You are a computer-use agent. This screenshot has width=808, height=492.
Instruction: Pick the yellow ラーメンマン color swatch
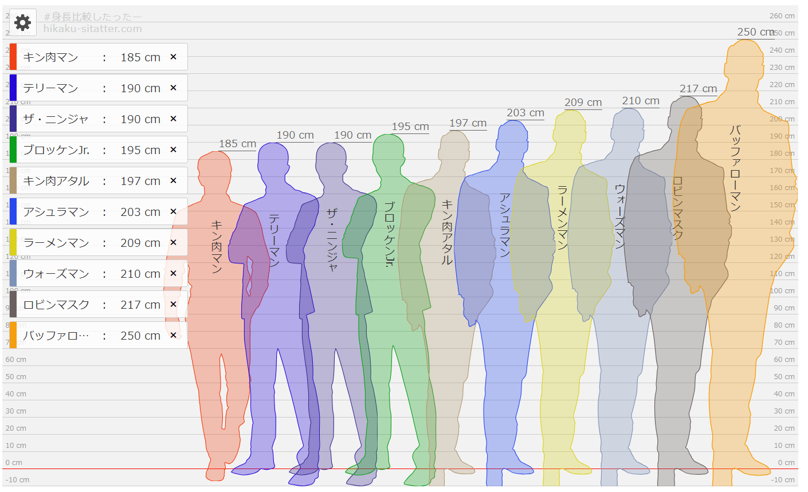pyautogui.click(x=13, y=243)
